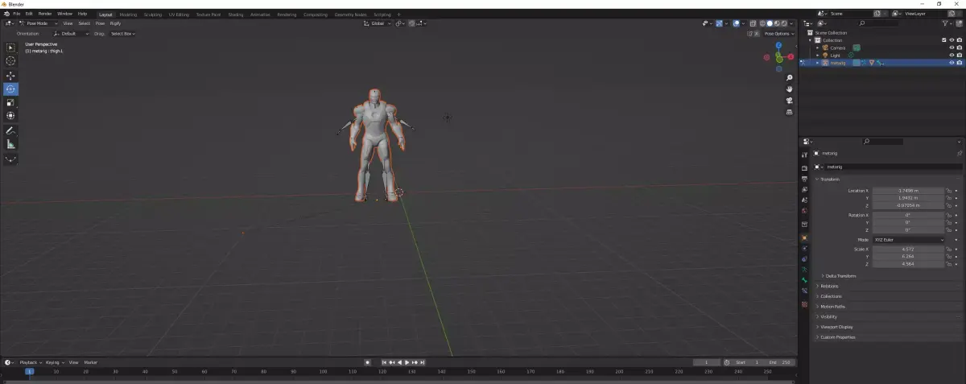Expand Motion Paths panel
The image size is (966, 384).
(831, 307)
